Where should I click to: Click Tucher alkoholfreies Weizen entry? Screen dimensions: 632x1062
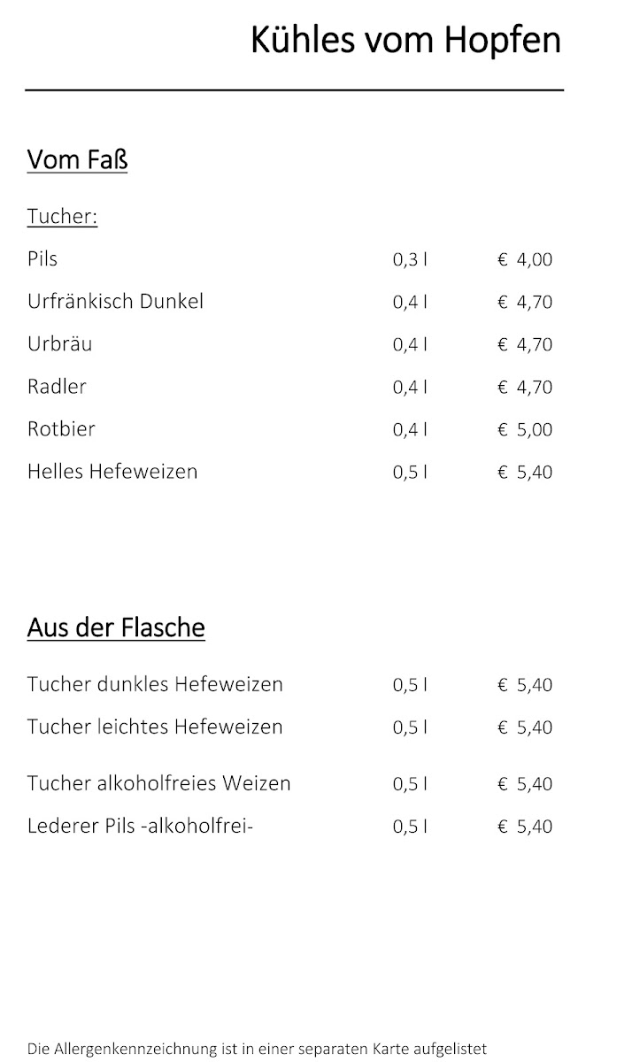click(x=158, y=783)
